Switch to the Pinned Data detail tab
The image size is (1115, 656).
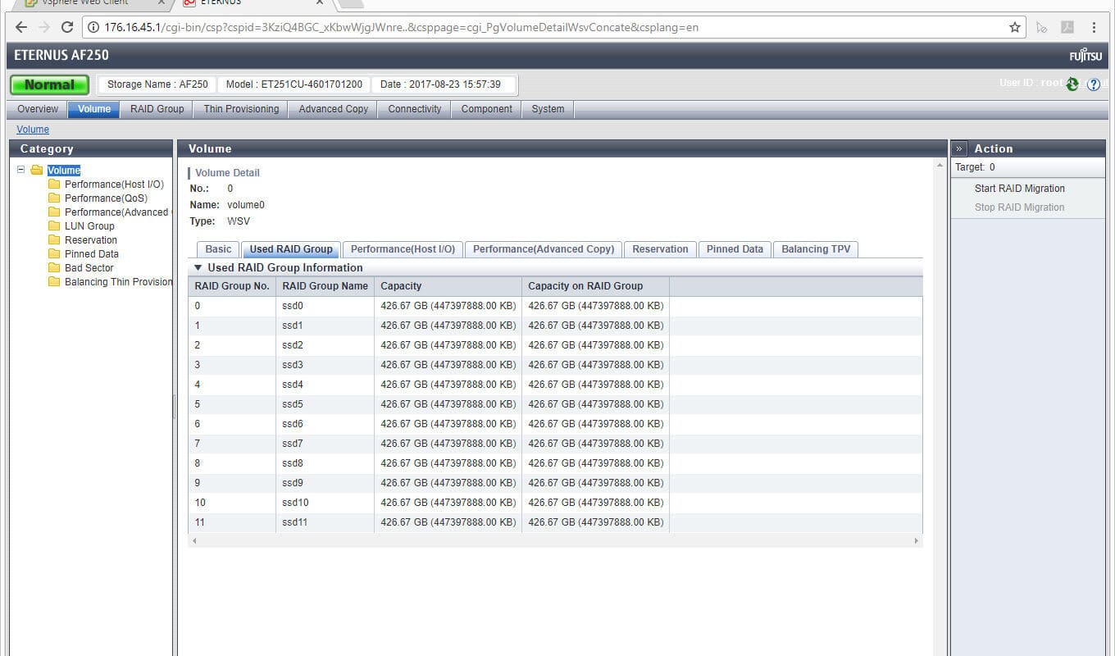pyautogui.click(x=735, y=249)
